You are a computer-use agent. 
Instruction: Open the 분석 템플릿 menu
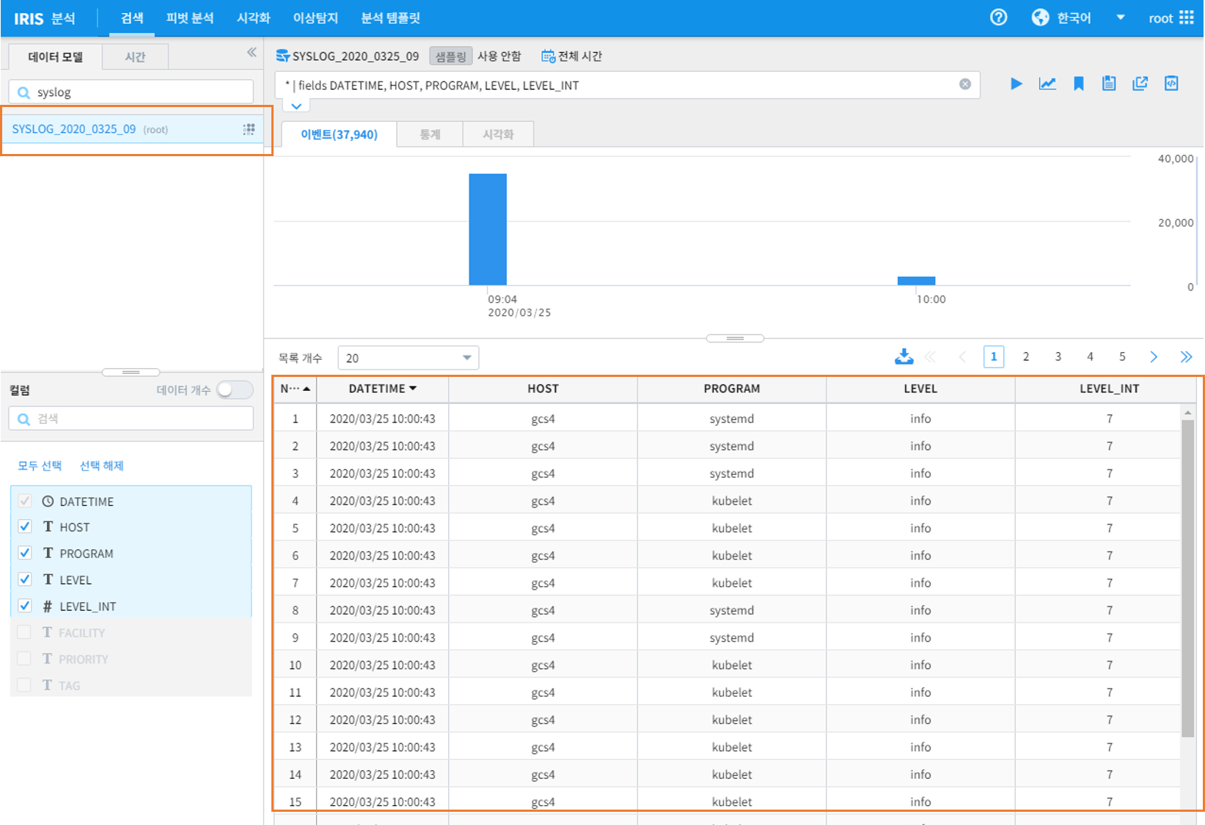tap(390, 18)
